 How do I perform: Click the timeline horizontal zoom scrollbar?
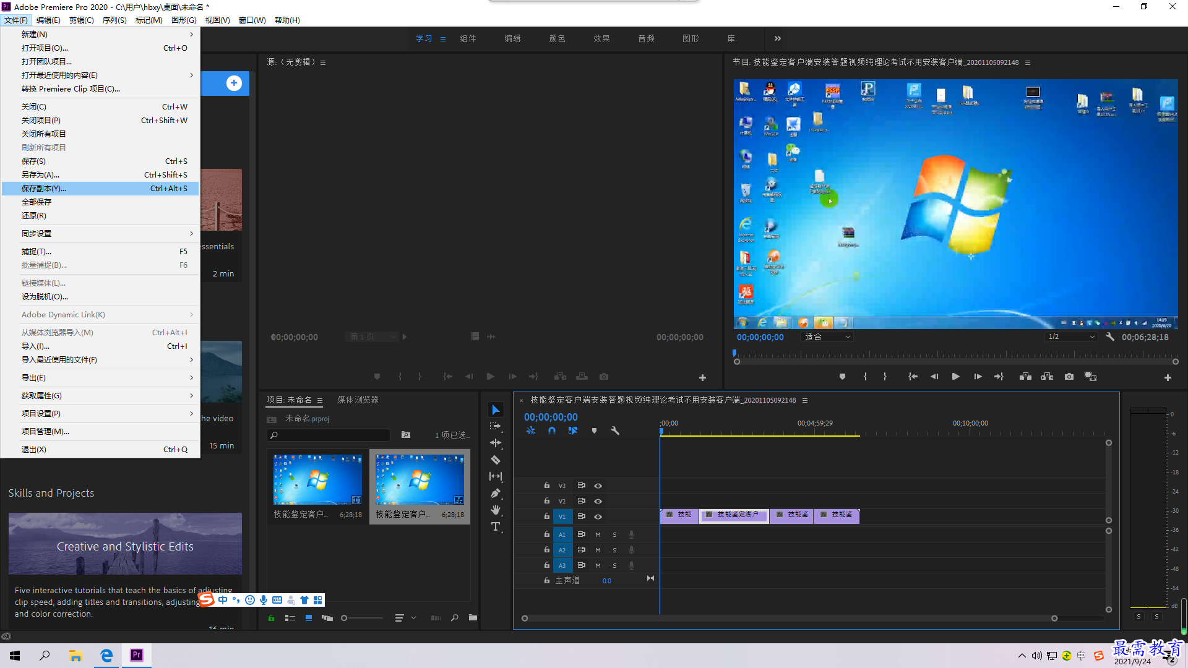pos(789,619)
